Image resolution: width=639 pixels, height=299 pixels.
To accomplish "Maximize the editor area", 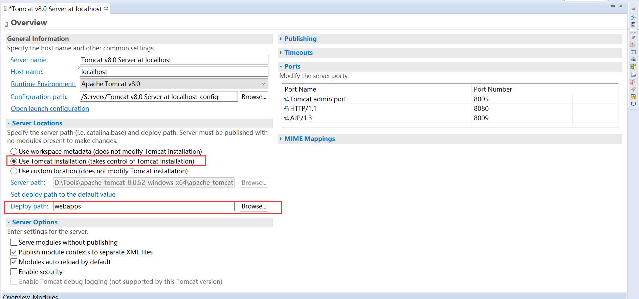I will 620,6.
